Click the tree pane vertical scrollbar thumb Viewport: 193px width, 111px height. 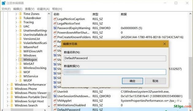49,95
